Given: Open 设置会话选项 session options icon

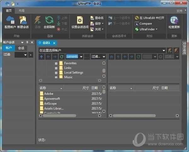Looking at the screenshot, I should click(80, 20).
